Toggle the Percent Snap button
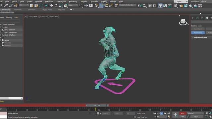 pos(106,6)
